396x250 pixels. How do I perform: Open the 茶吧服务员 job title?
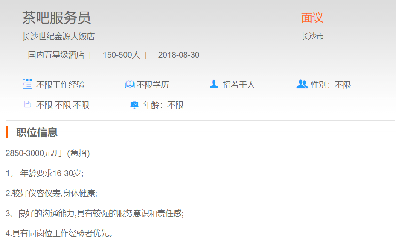[56, 18]
